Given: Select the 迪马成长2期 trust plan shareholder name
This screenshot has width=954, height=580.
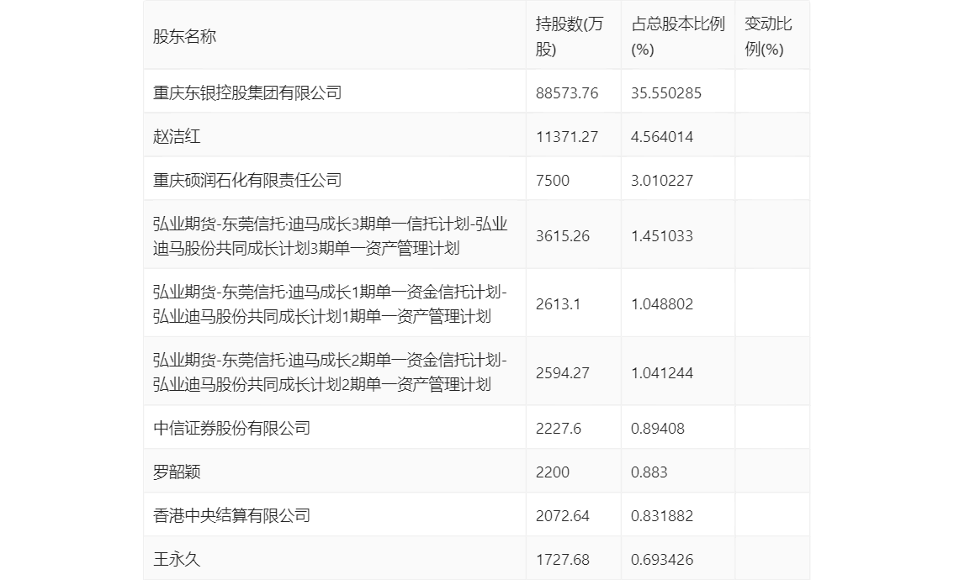Looking at the screenshot, I should click(331, 372).
